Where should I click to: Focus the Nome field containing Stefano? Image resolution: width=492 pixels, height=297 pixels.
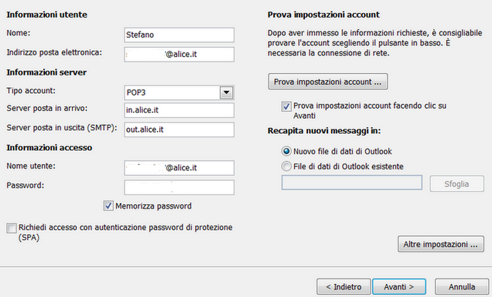click(x=179, y=35)
